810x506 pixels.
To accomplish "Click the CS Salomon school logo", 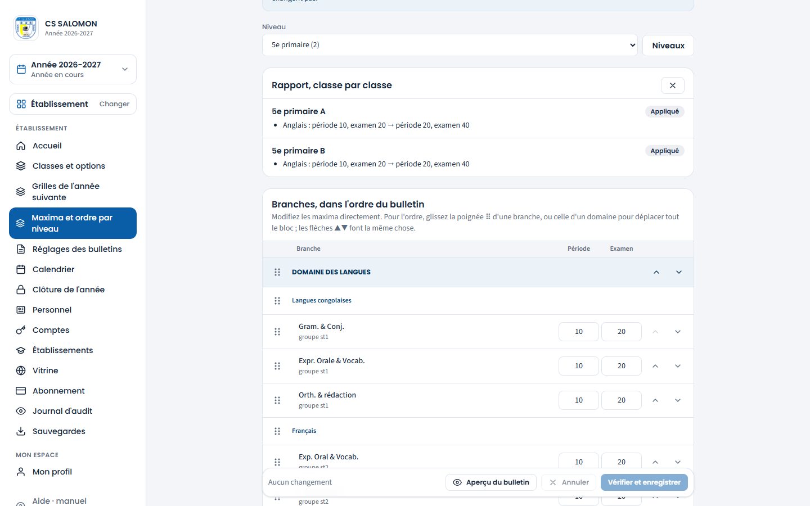I will (x=26, y=28).
